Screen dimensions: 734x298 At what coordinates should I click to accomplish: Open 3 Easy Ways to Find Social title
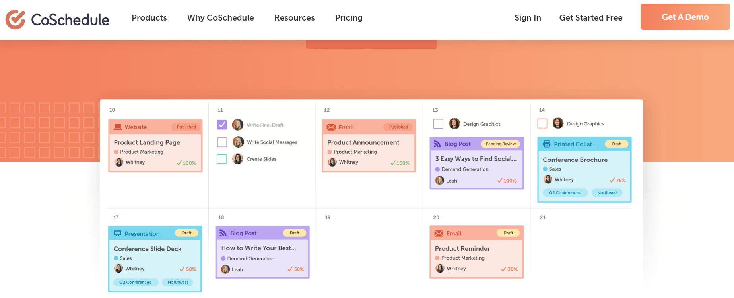click(476, 159)
